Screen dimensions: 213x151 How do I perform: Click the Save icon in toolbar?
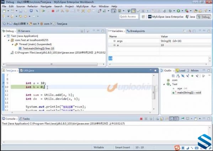21,11
